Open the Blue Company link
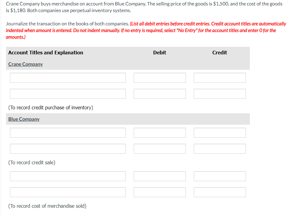Image resolution: width=290 pixels, height=215 pixels. click(24, 119)
